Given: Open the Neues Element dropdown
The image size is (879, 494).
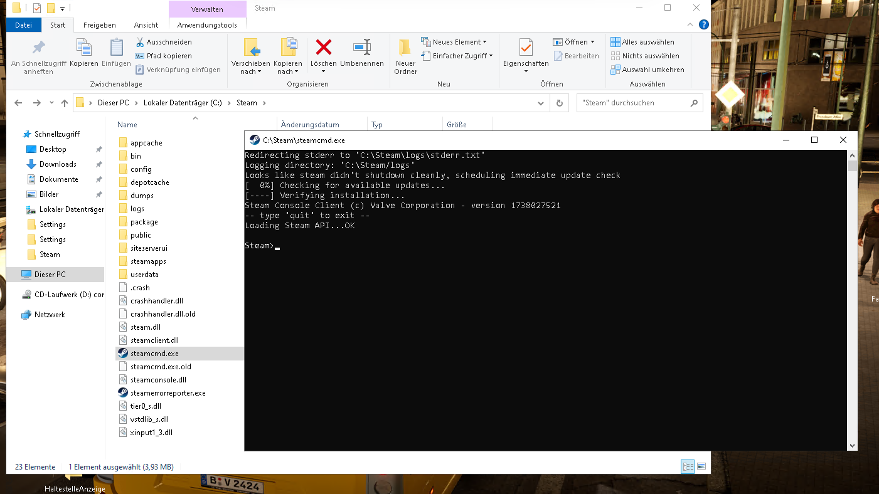Looking at the screenshot, I should pyautogui.click(x=454, y=42).
